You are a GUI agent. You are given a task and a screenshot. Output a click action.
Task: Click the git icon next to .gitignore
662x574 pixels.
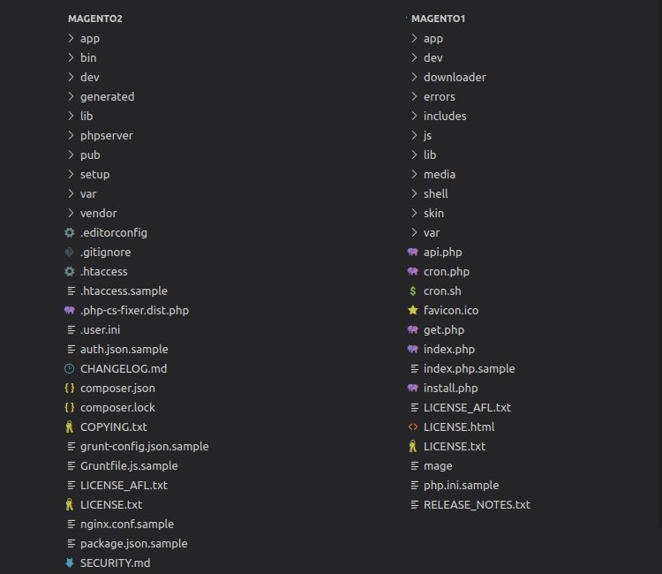[70, 252]
